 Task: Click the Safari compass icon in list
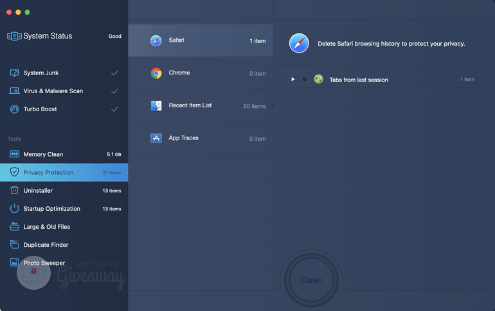156,40
